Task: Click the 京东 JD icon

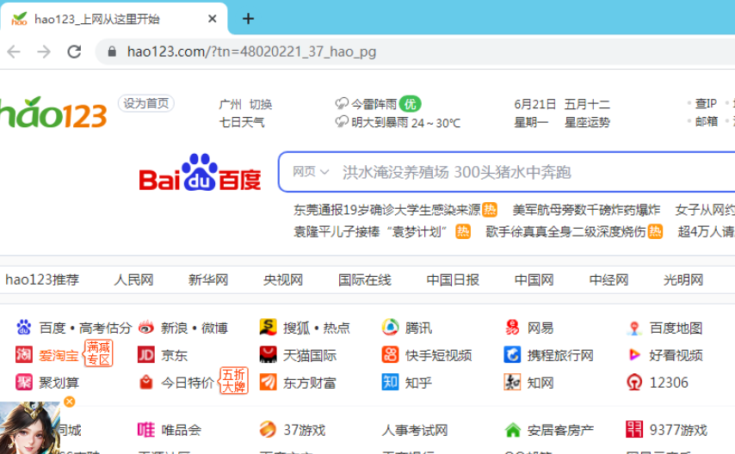Action: (x=146, y=355)
